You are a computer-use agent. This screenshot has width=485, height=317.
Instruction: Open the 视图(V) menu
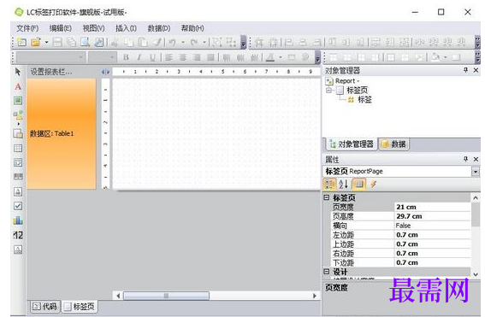[94, 28]
